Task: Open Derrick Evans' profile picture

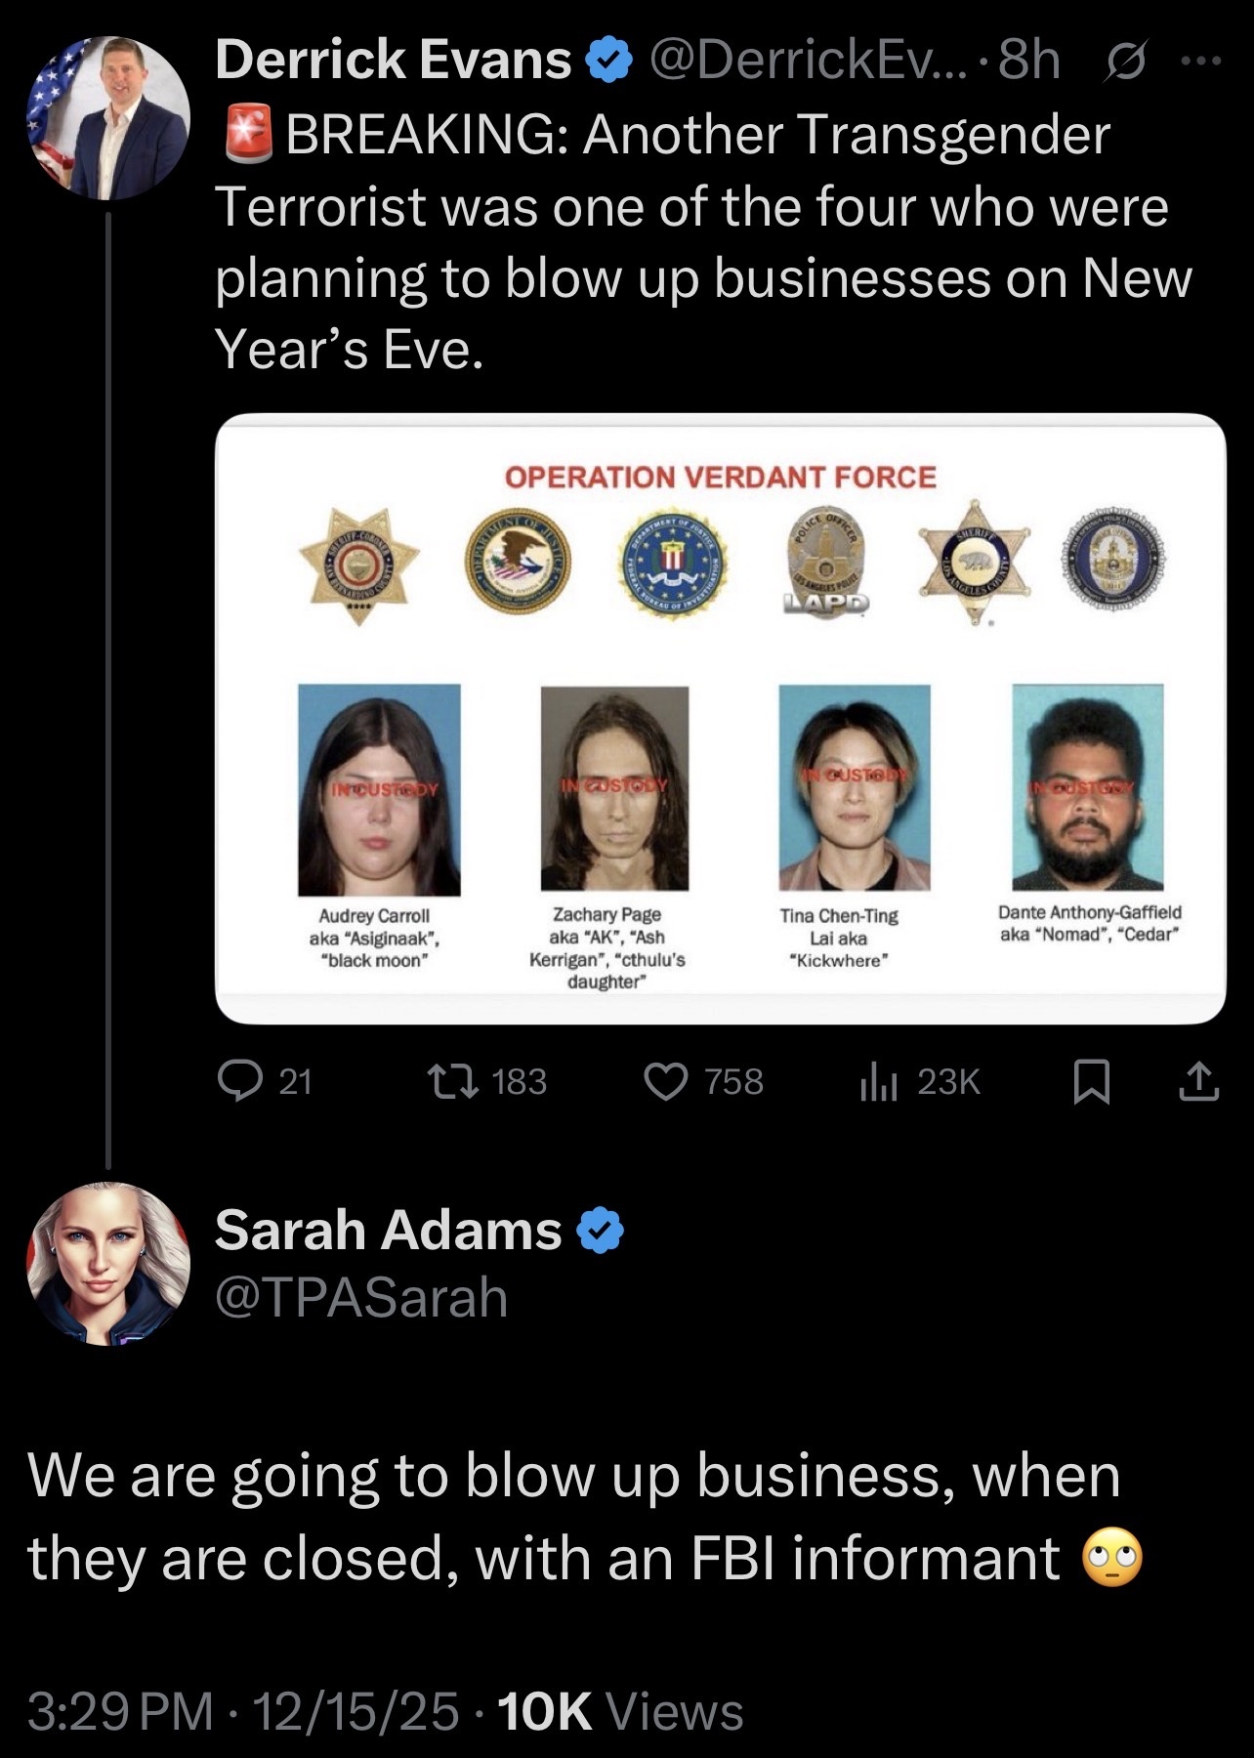Action: pyautogui.click(x=107, y=118)
